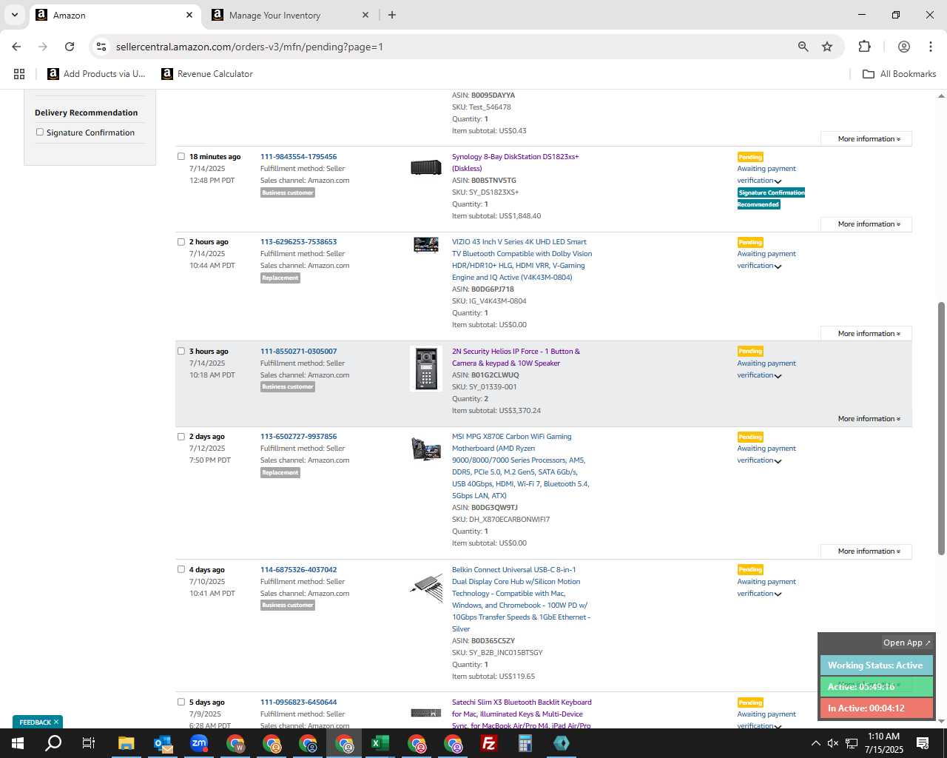Open site information icon in address bar
The height and width of the screenshot is (758, 947).
click(101, 47)
